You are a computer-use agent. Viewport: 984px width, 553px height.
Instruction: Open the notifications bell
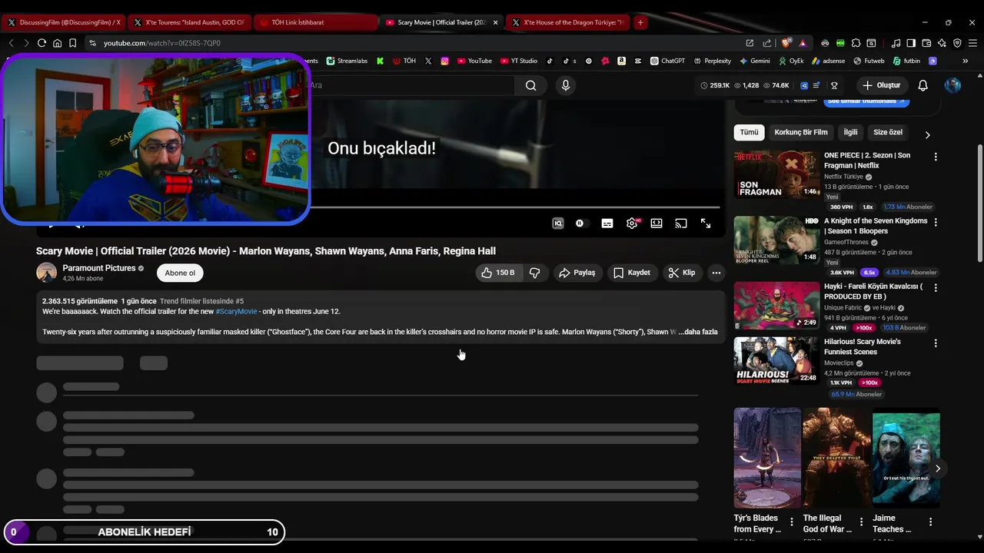[x=923, y=85]
